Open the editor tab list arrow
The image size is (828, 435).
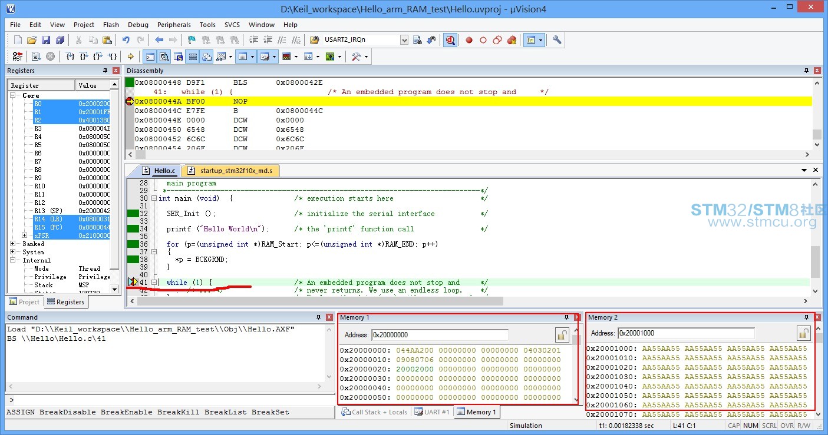[804, 170]
